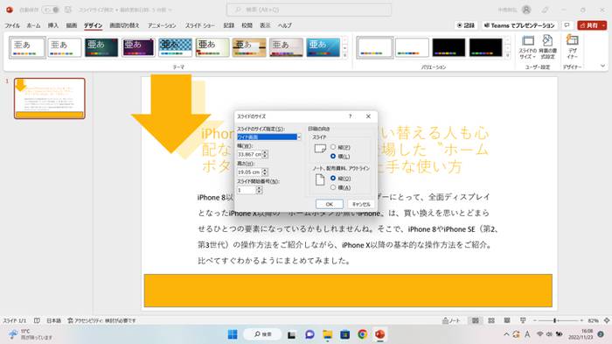Click OK in the Slide Size dialog
The width and height of the screenshot is (612, 344).
click(330, 204)
